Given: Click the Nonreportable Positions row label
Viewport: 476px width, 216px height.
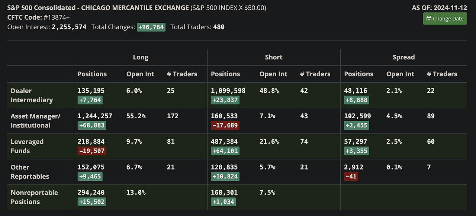Looking at the screenshot, I should [34, 197].
